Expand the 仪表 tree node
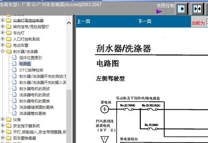Image resolution: width=208 pixels, height=143 pixels. pyautogui.click(x=2, y=119)
